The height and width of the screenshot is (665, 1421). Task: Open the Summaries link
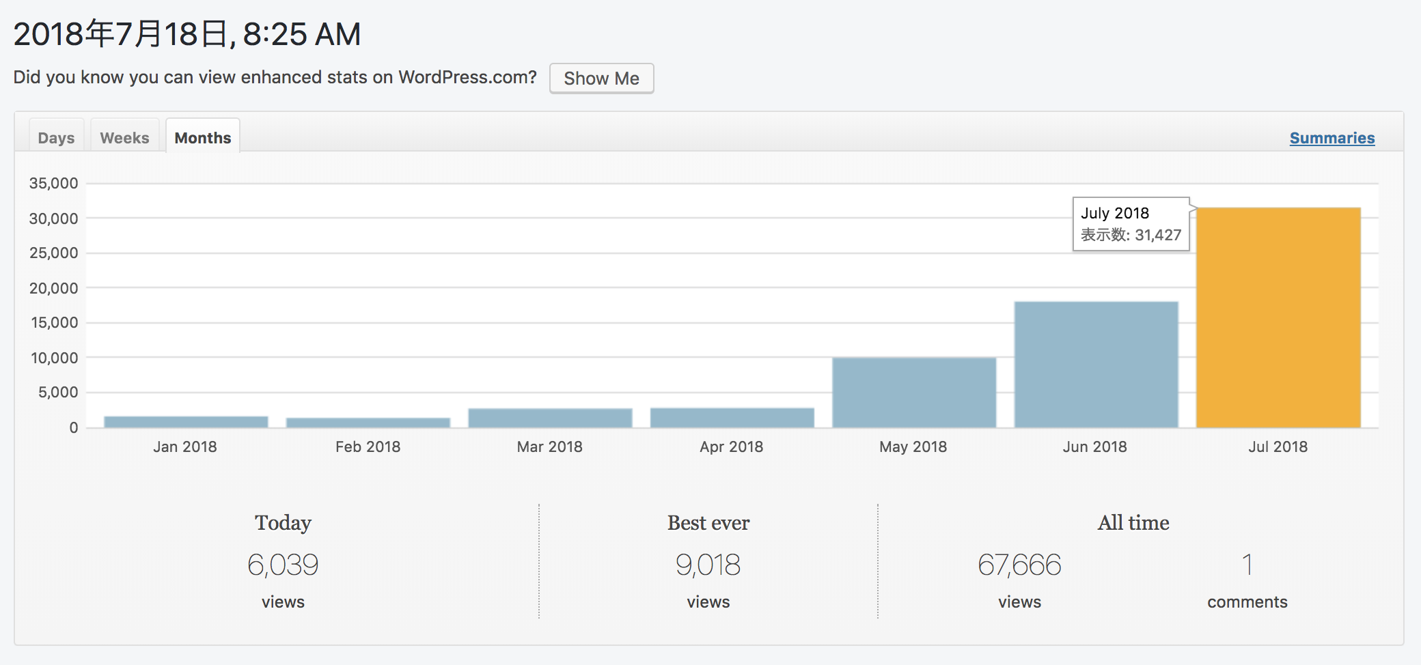coord(1332,138)
